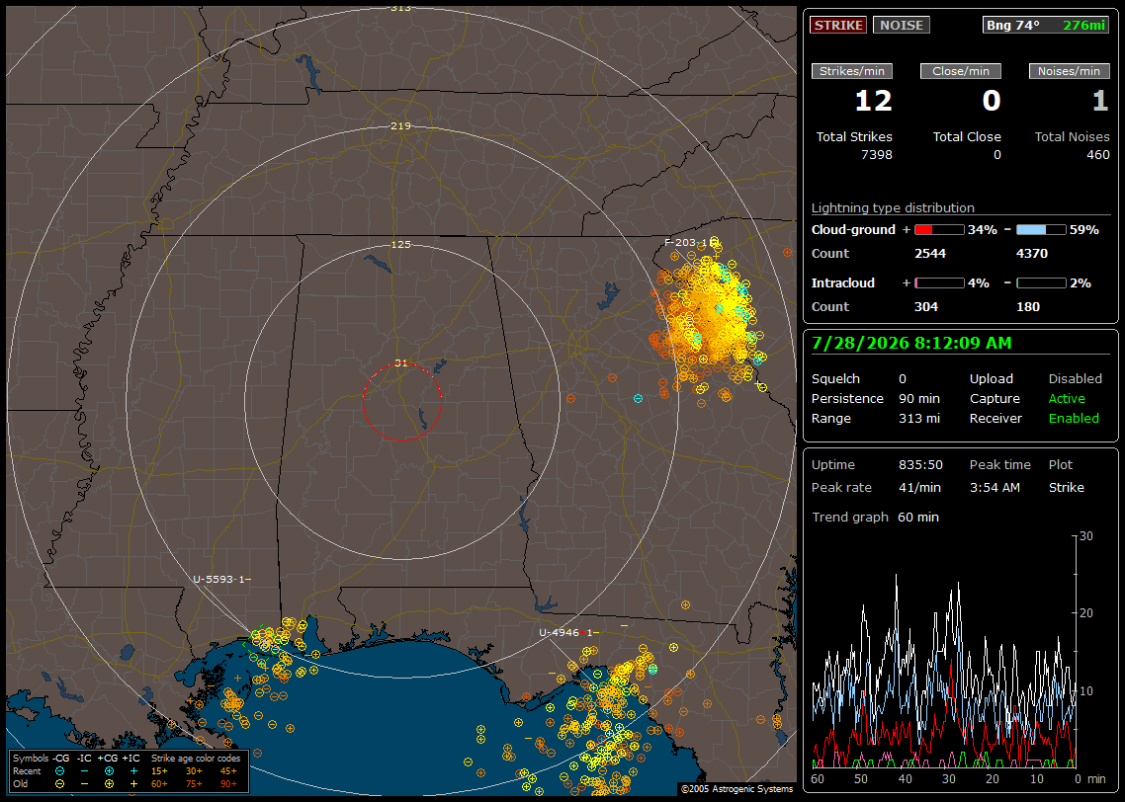1125x802 pixels.
Task: Click the Noises/min label box
Action: tap(1069, 71)
